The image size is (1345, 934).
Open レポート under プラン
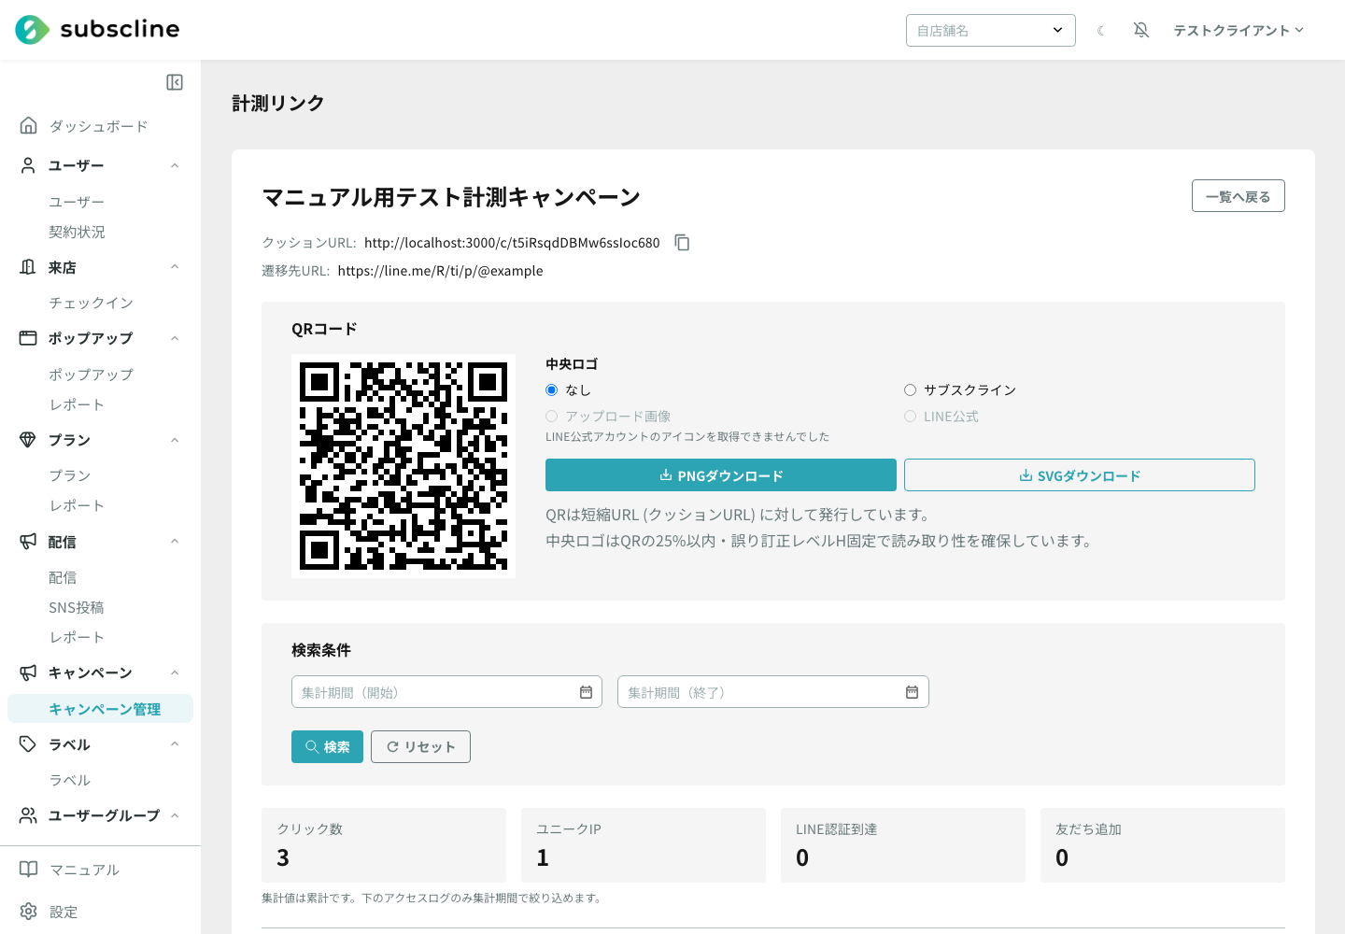[x=77, y=505]
